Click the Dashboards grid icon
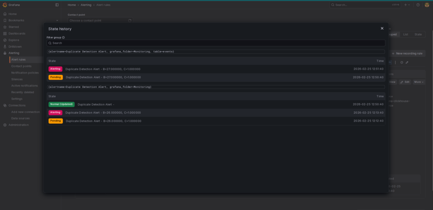Image resolution: width=433 pixels, height=210 pixels. (x=5, y=33)
